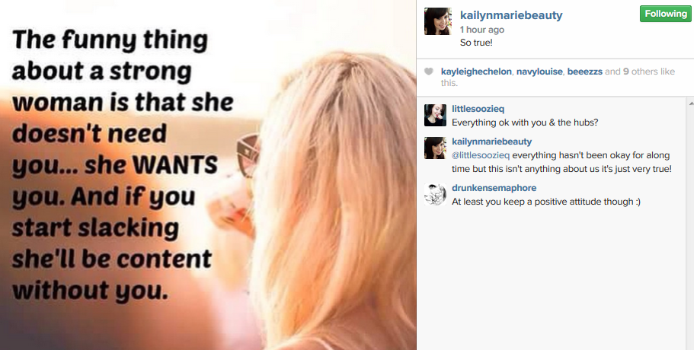
Task: Open beeezzs's profile from likes
Action: [x=585, y=72]
